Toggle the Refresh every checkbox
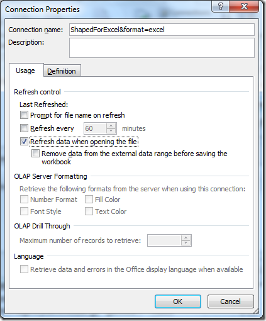266x321 pixels. [24, 128]
